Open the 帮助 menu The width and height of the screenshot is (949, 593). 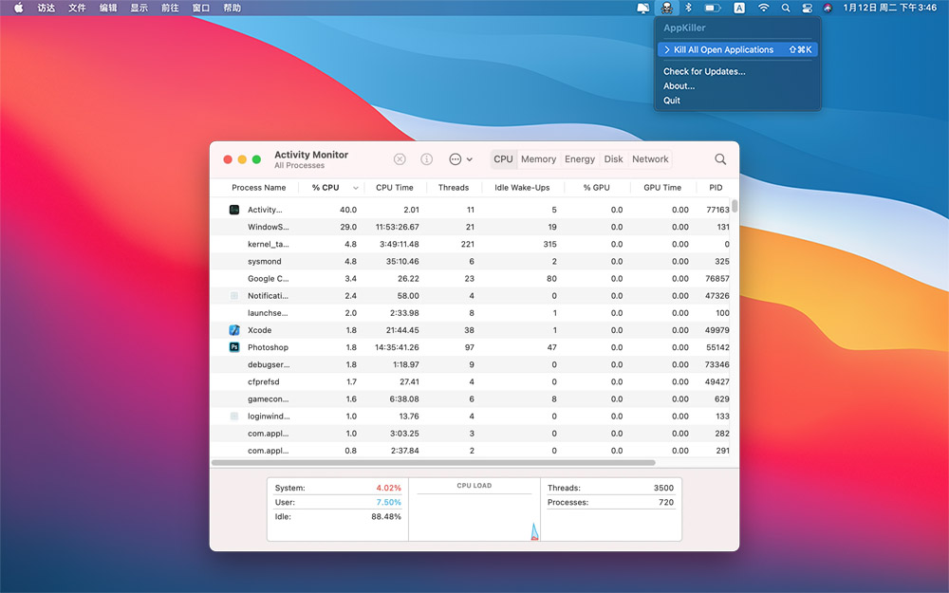tap(232, 8)
